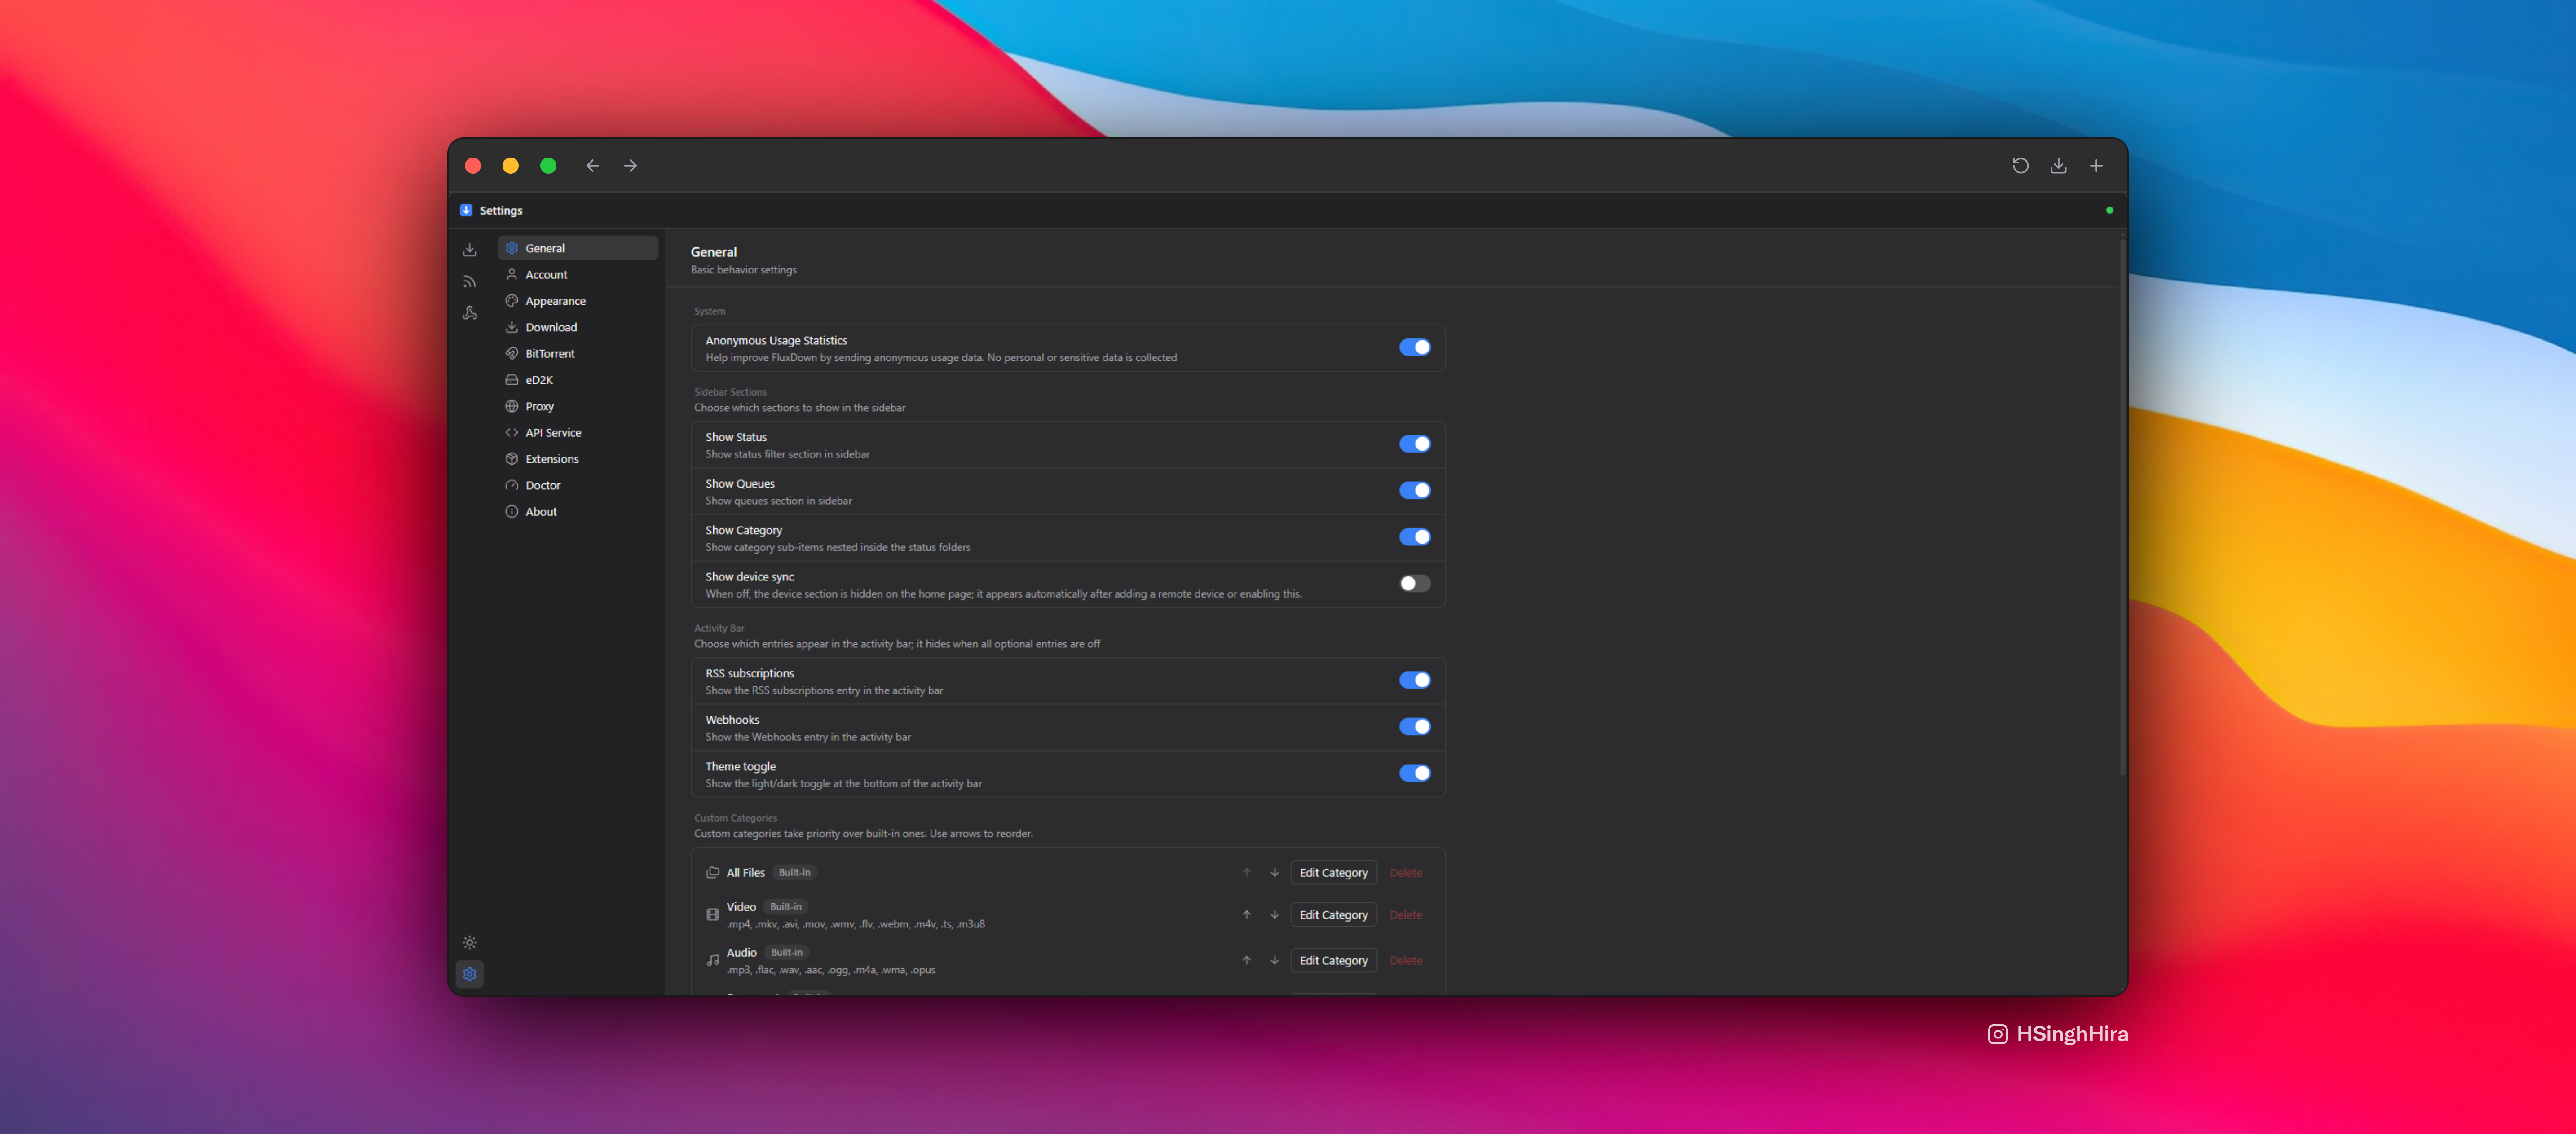Image resolution: width=2576 pixels, height=1134 pixels.
Task: Open Download settings section
Action: tap(577, 327)
